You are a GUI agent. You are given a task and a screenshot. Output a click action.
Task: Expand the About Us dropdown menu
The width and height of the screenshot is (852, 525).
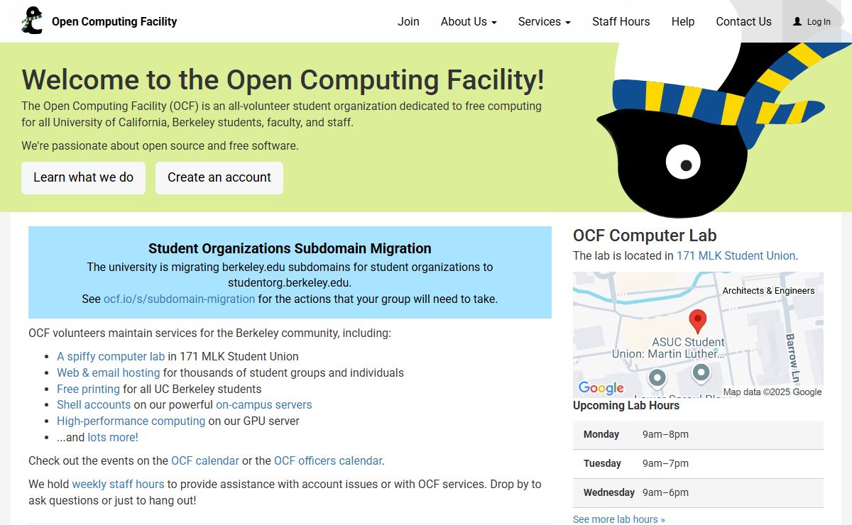click(x=468, y=21)
